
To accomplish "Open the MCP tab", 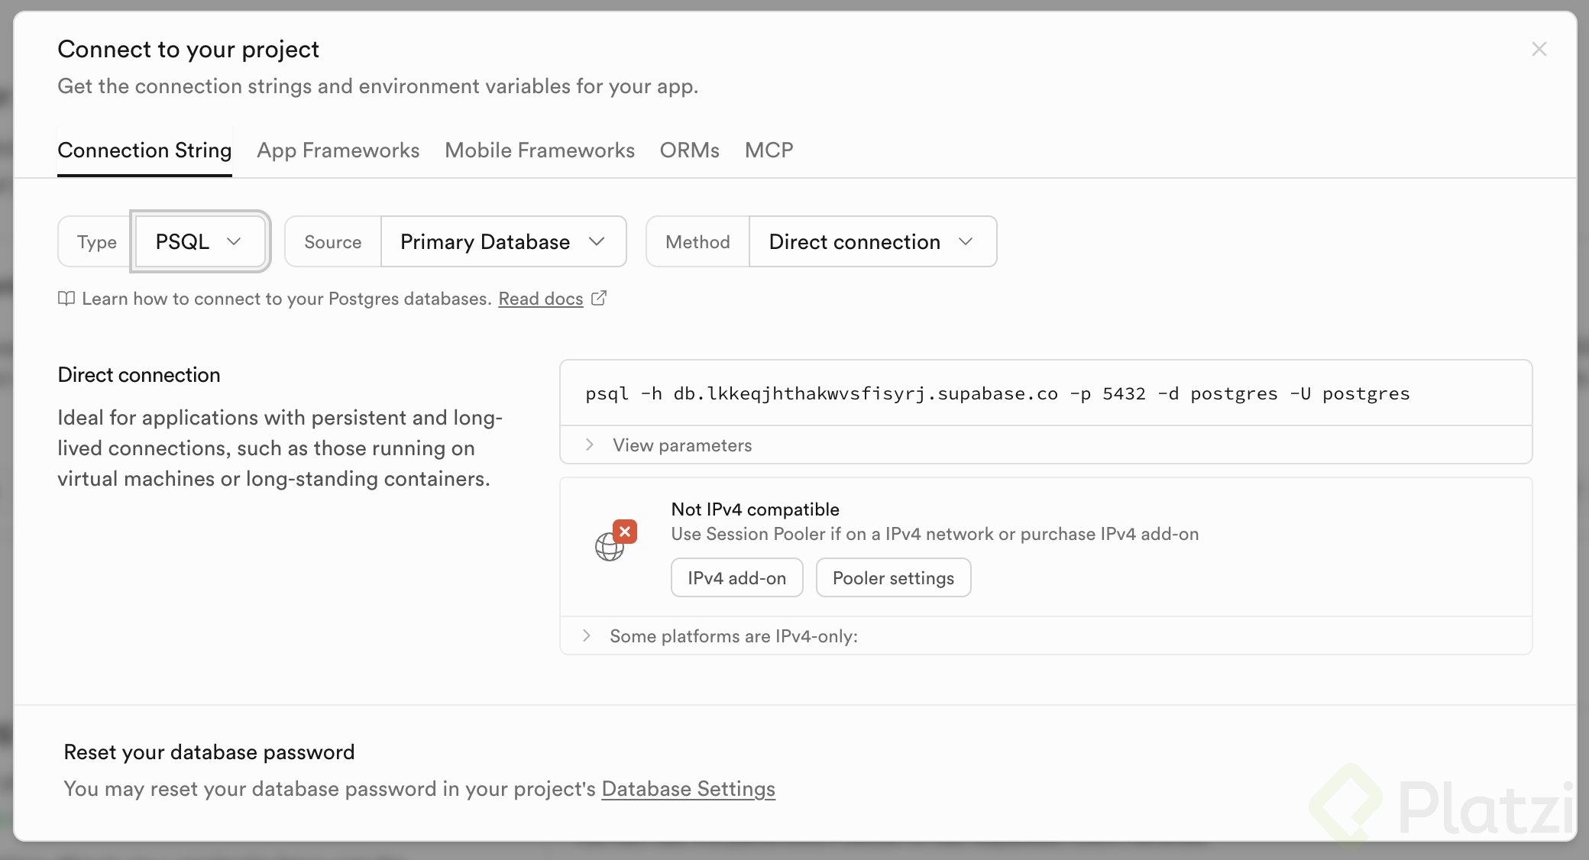I will click(769, 150).
